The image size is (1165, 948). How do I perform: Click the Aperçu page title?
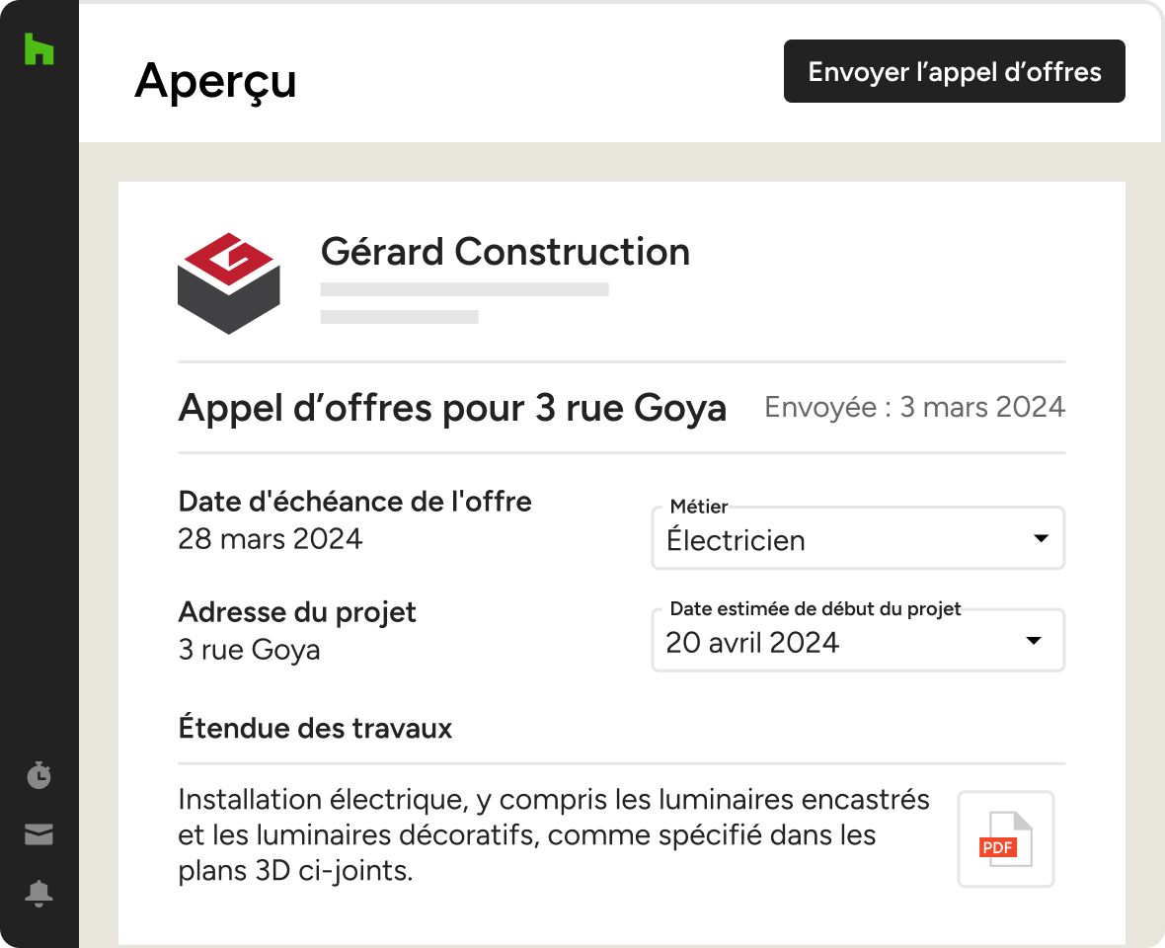pyautogui.click(x=215, y=80)
